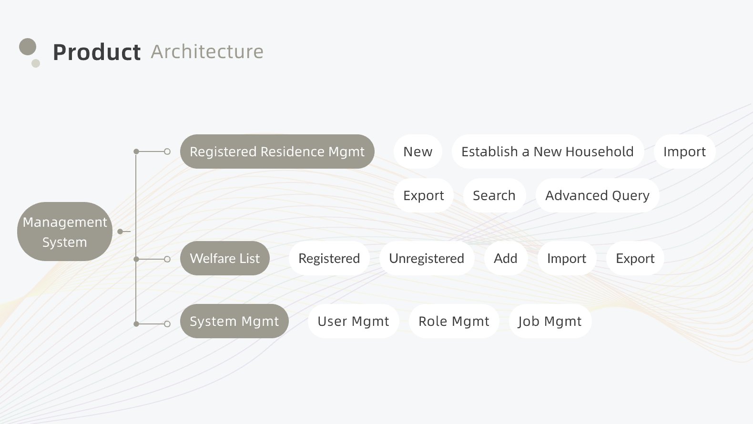Click the New pill button

click(x=417, y=151)
